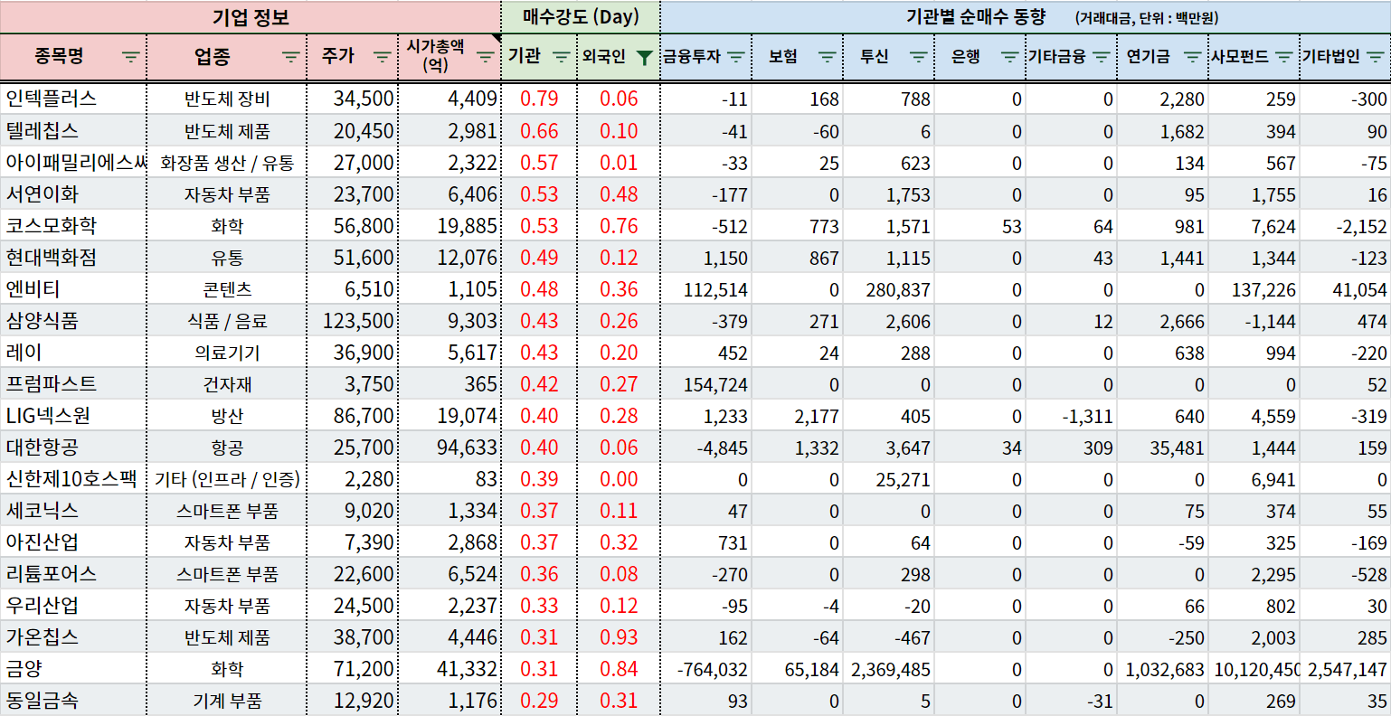Select the 레이 stock name cell
The height and width of the screenshot is (716, 1391).
73,353
